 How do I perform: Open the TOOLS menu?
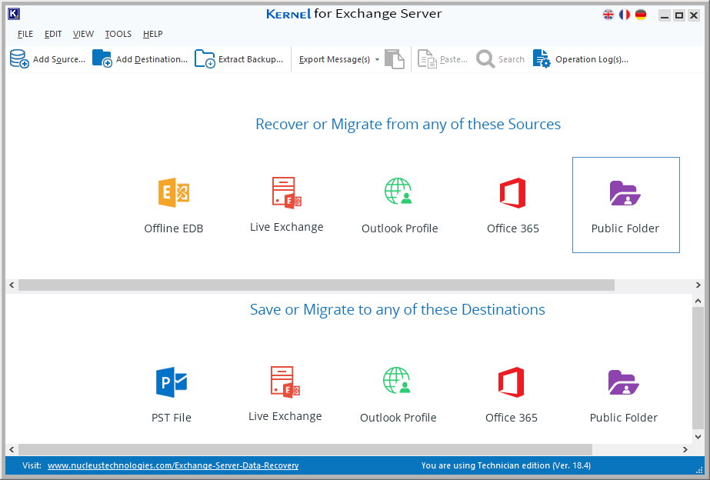pos(118,34)
